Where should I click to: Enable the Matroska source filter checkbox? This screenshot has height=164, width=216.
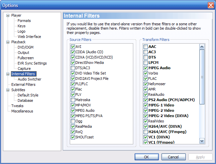pos(73,100)
